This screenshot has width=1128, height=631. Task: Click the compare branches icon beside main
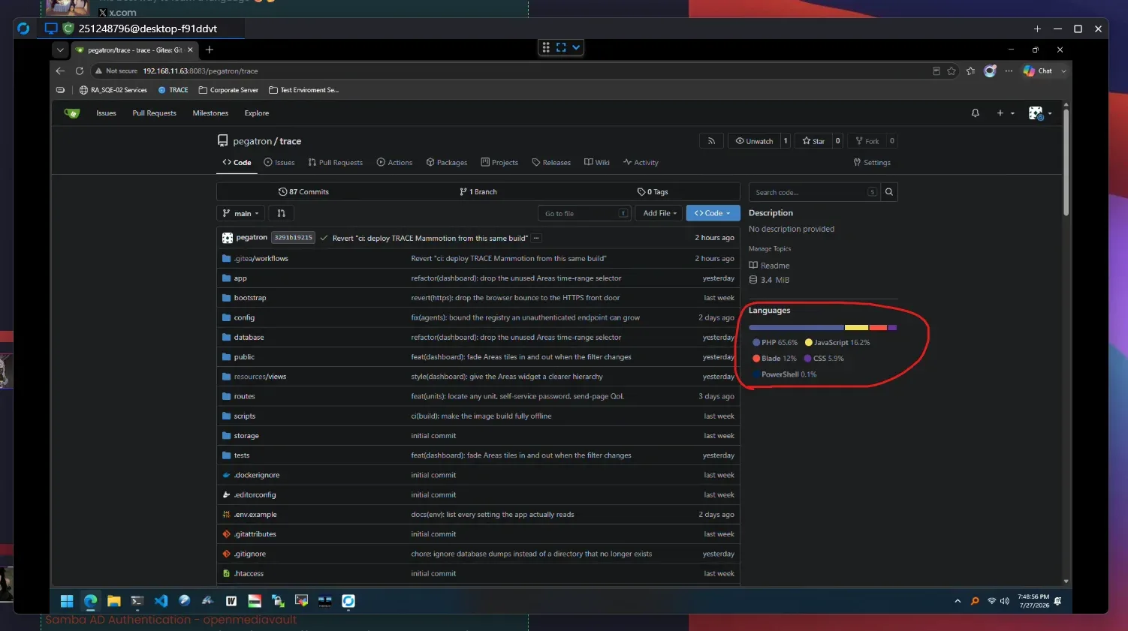[x=281, y=214]
